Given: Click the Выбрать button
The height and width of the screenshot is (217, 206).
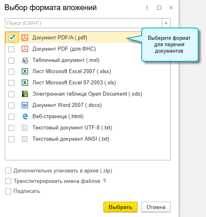Looking at the screenshot, I should (x=121, y=207).
